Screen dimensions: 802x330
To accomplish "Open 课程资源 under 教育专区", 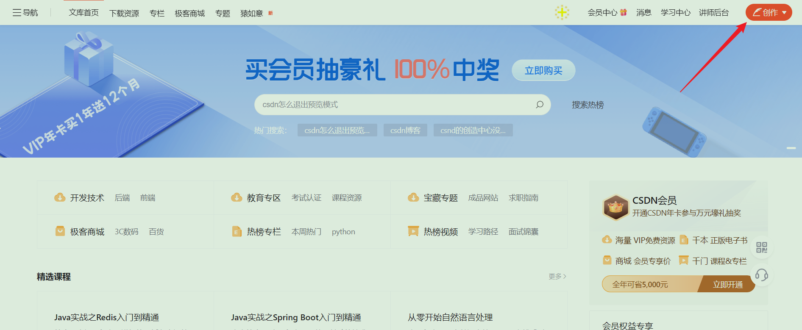I will pos(347,197).
